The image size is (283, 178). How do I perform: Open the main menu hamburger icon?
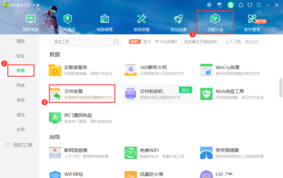(259, 5)
